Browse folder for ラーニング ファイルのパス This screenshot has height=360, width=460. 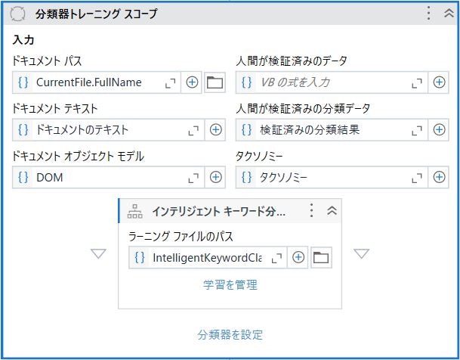click(321, 257)
